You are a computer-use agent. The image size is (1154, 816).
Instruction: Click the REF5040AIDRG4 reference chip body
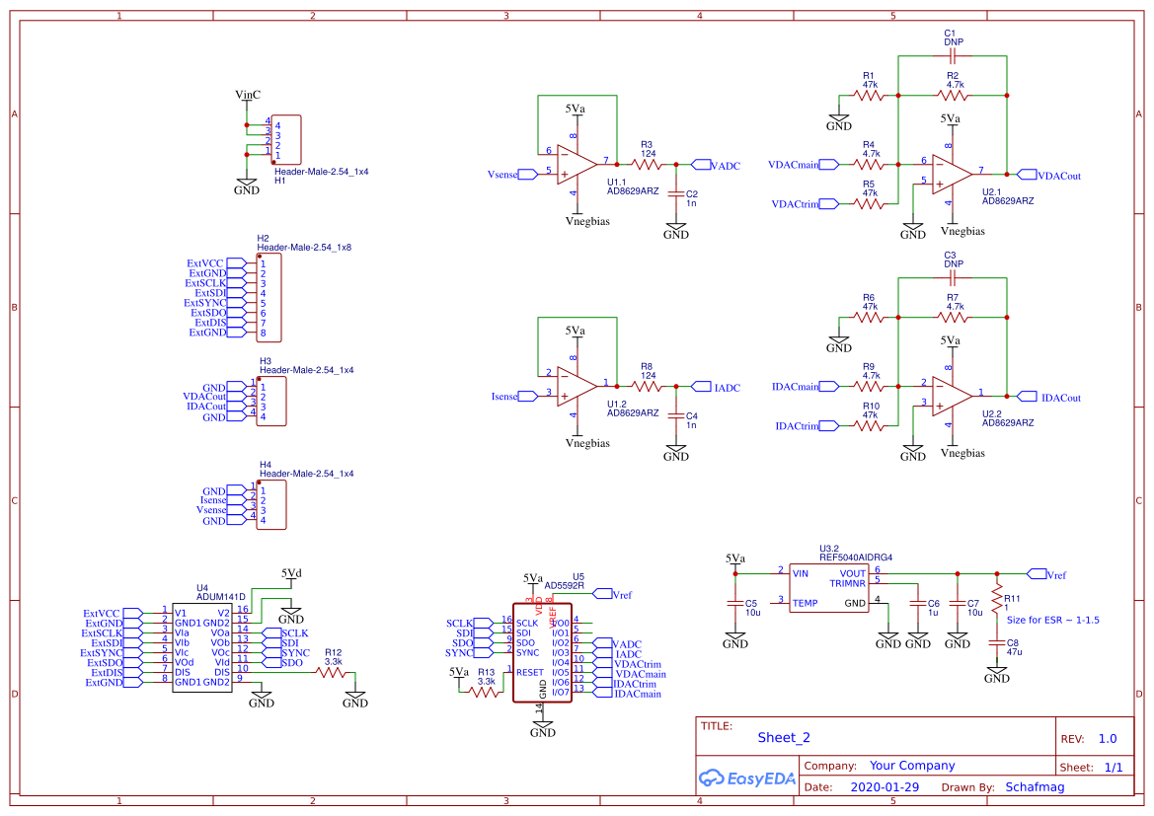[828, 589]
